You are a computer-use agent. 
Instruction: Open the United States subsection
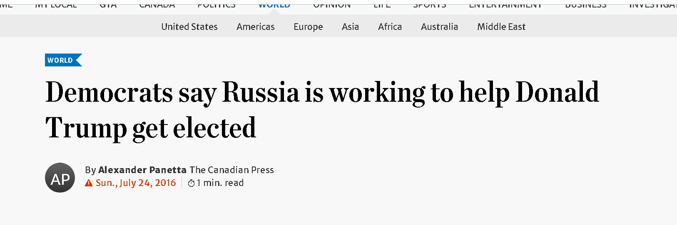pos(189,27)
